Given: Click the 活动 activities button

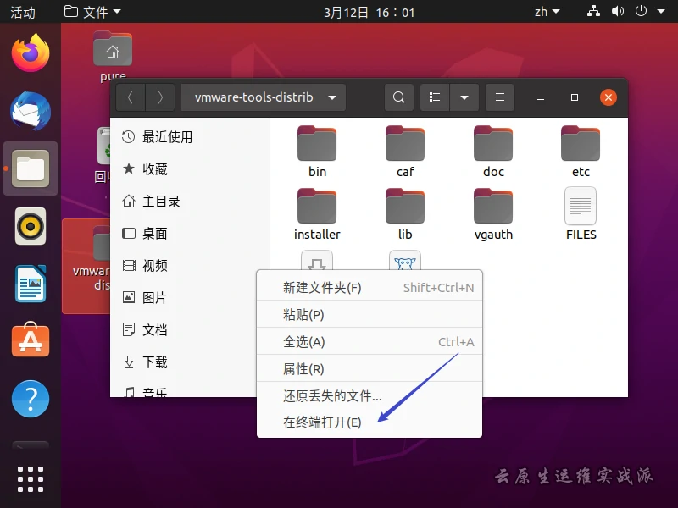Looking at the screenshot, I should click(23, 12).
